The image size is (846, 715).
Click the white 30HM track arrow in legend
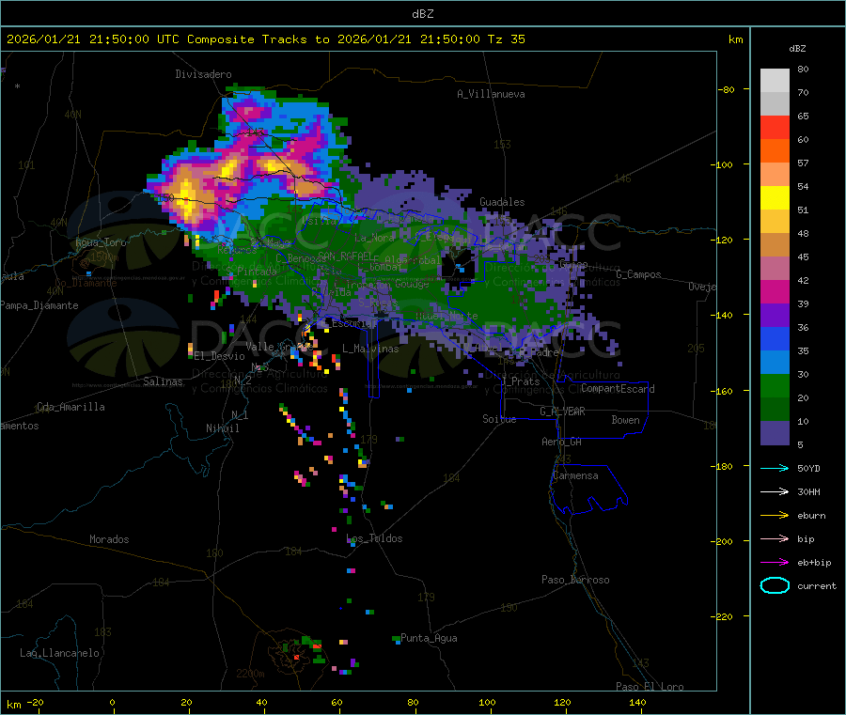click(775, 491)
